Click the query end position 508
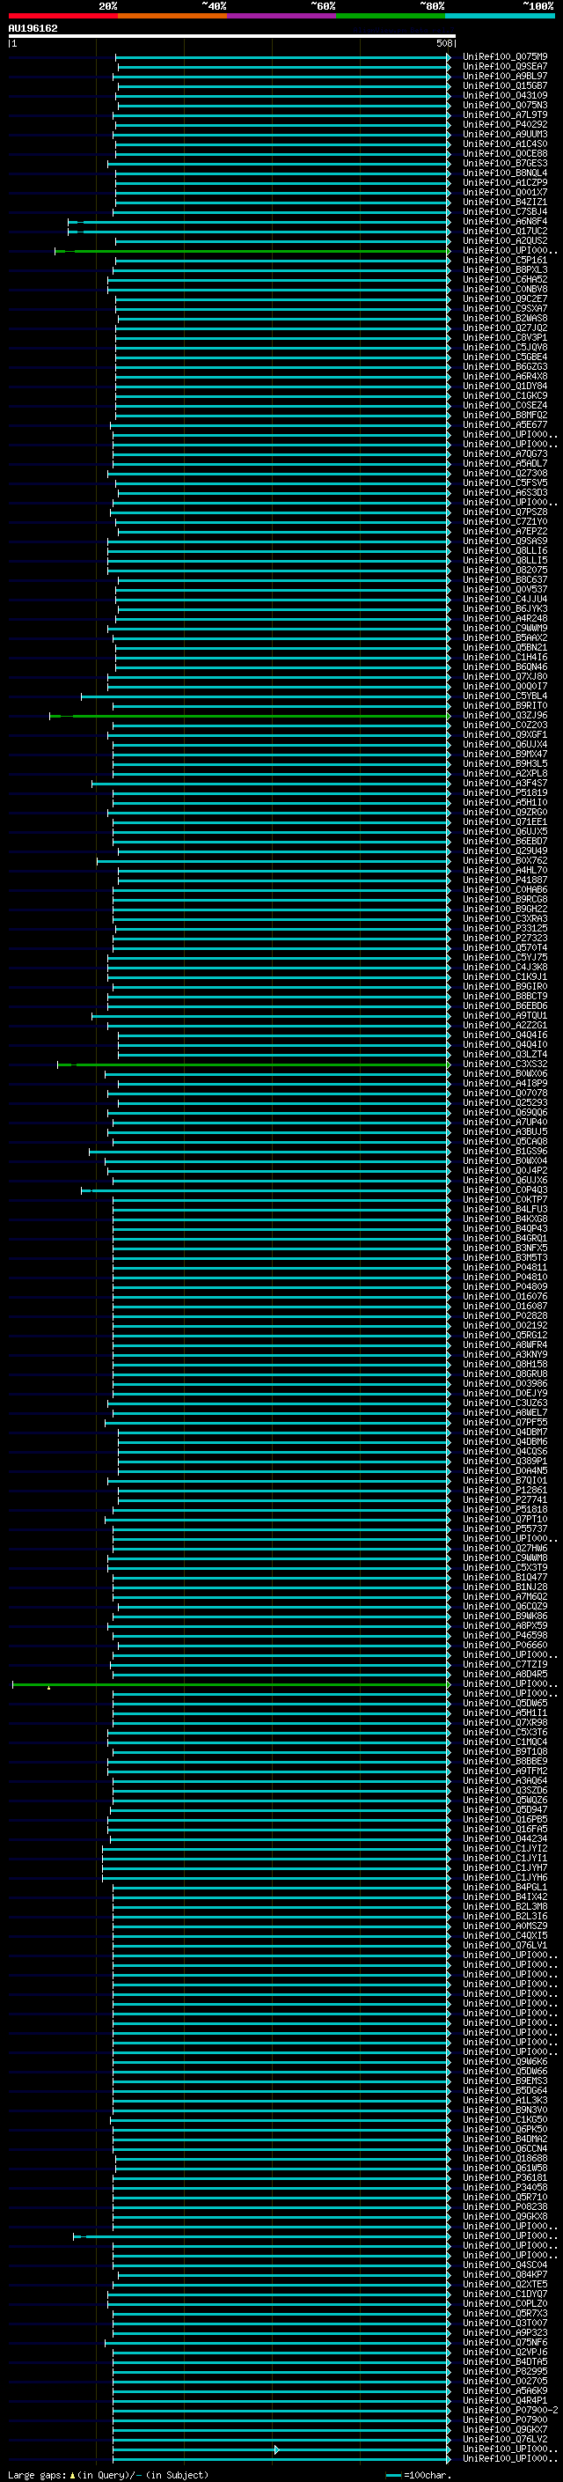 tap(443, 43)
